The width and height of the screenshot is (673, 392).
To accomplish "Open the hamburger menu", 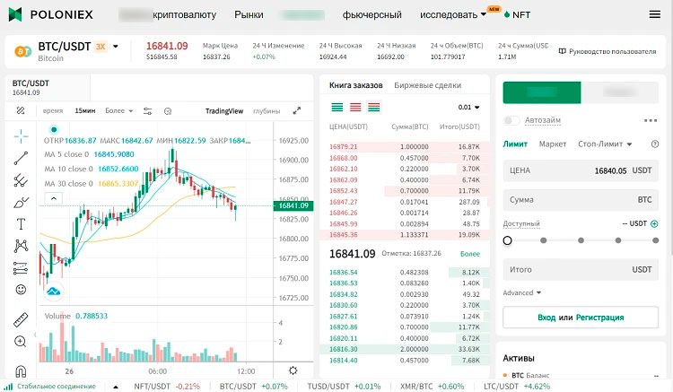I will point(653,15).
